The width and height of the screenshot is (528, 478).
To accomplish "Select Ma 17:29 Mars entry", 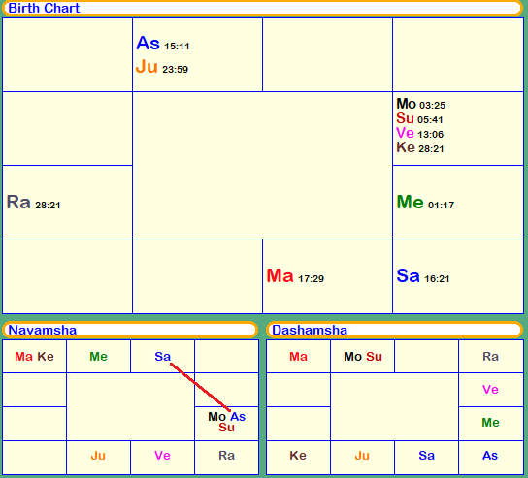I will [295, 275].
